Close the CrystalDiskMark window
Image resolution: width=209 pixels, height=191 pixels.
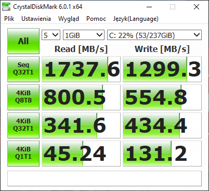coord(197,7)
